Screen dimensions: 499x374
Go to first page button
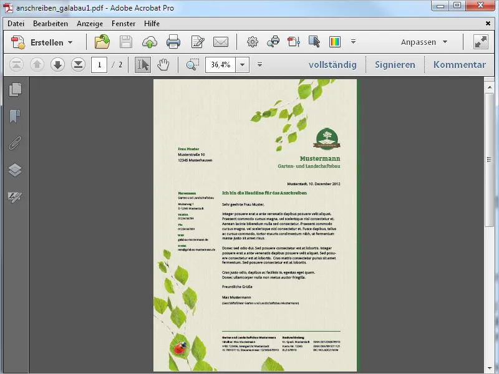coord(17,65)
